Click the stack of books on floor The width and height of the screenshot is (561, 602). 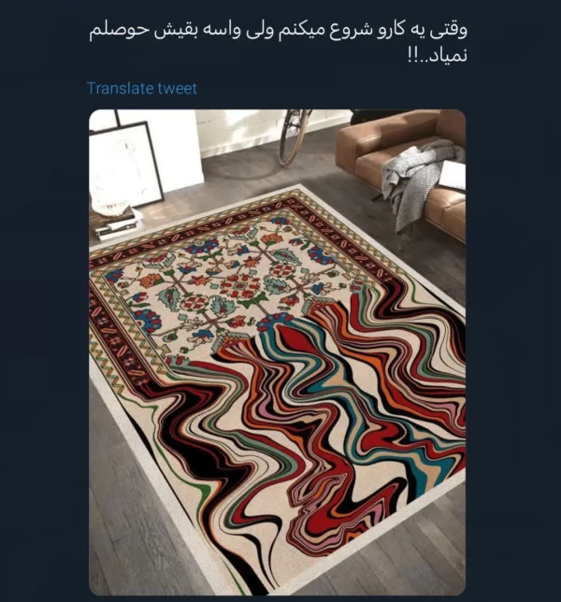tap(117, 224)
